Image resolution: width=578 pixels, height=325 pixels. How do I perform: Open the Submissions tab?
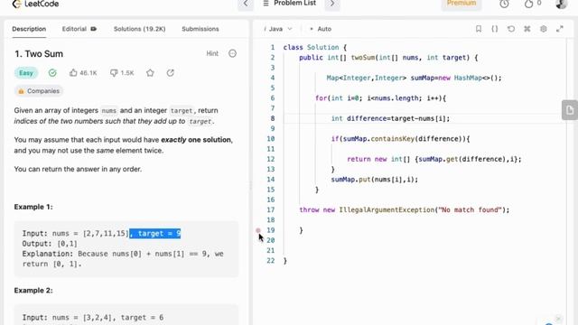coord(200,29)
